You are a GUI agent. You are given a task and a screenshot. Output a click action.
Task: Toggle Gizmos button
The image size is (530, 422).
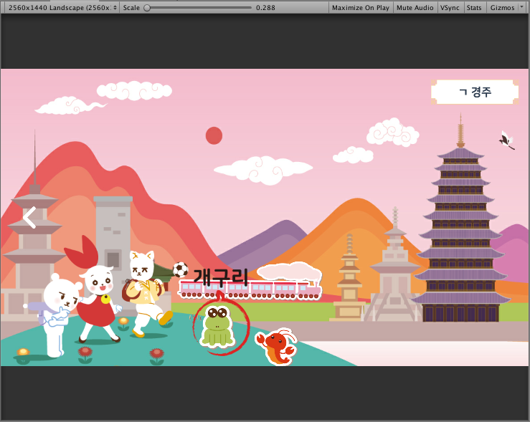(x=502, y=7)
